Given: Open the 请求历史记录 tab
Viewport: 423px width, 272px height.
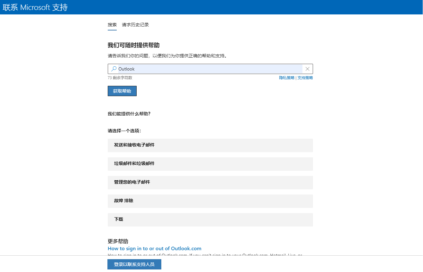Looking at the screenshot, I should [x=135, y=25].
